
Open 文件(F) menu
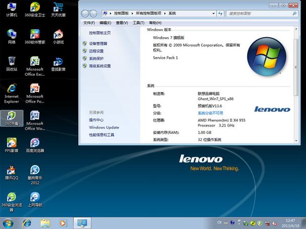(x=89, y=23)
